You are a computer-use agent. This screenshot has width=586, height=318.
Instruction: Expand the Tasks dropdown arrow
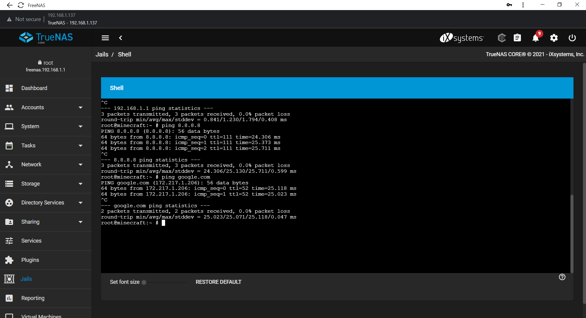click(x=81, y=146)
